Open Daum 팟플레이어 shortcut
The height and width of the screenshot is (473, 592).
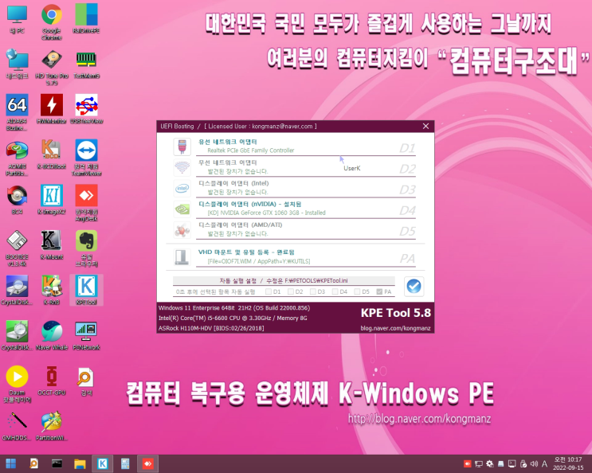point(17,384)
